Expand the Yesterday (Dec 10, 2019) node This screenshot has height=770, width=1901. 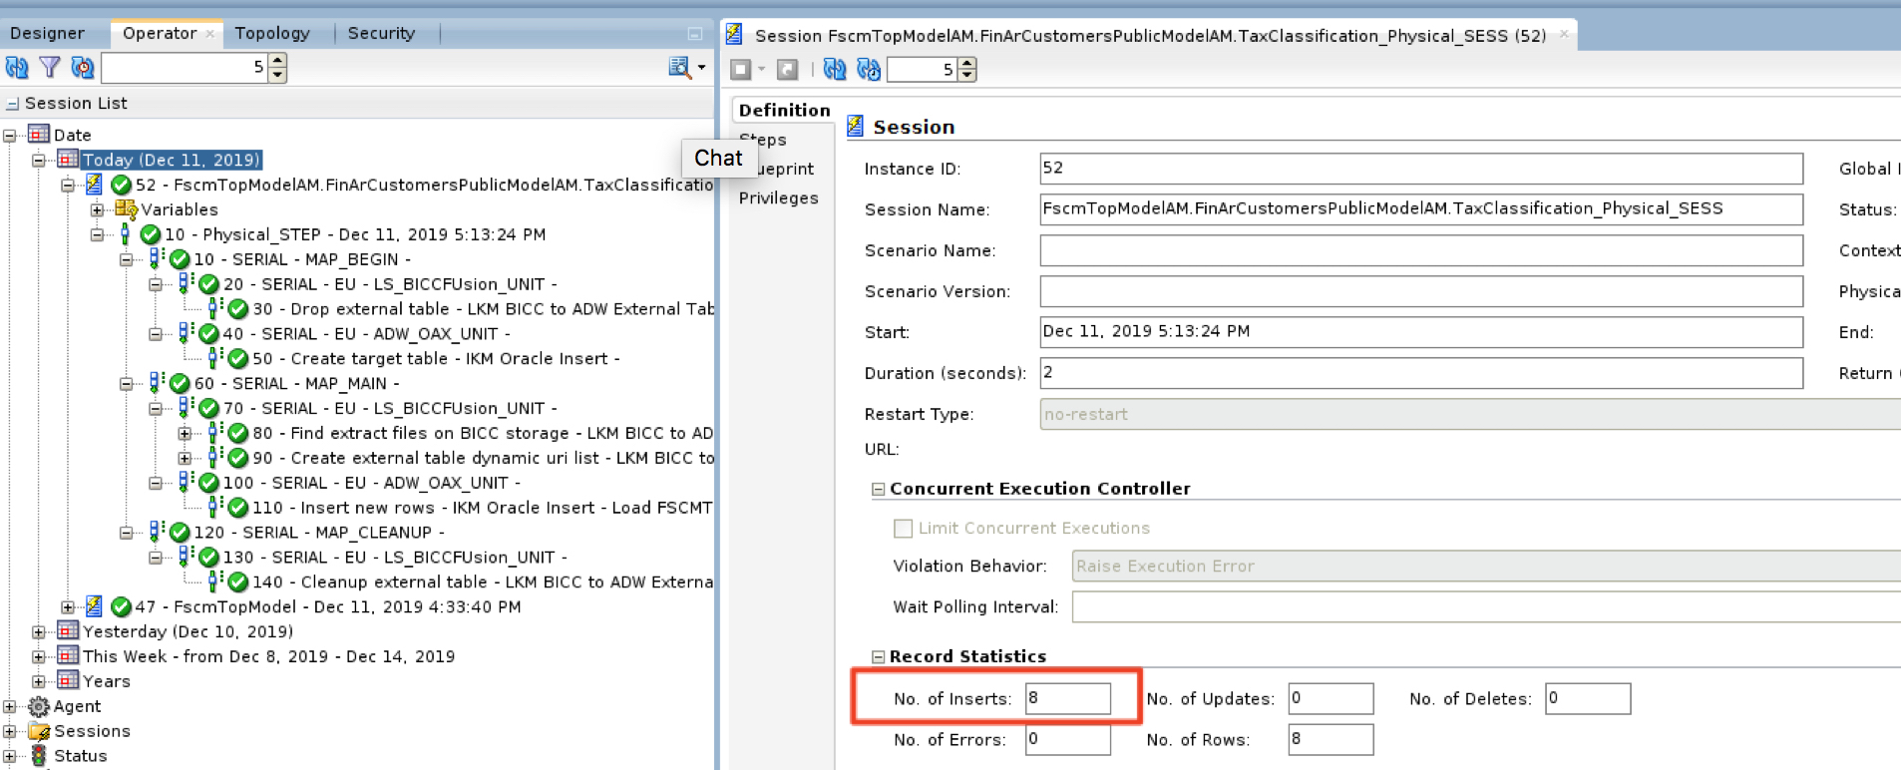[x=38, y=631]
